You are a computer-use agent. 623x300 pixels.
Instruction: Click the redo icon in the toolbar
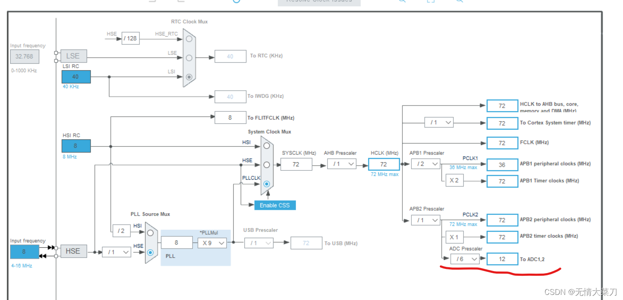[x=182, y=1]
